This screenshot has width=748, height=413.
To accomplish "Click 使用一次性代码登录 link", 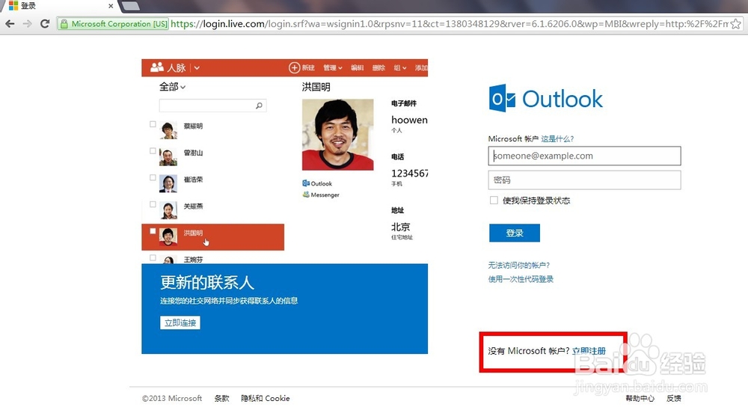I will (x=521, y=279).
